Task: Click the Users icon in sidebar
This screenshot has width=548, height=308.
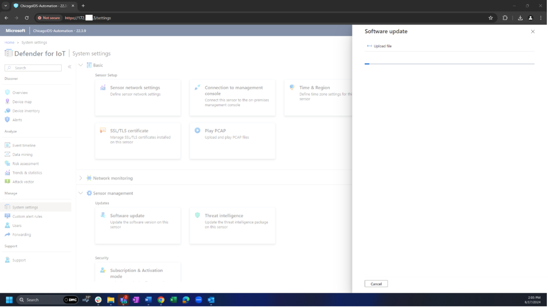Action: (7, 225)
